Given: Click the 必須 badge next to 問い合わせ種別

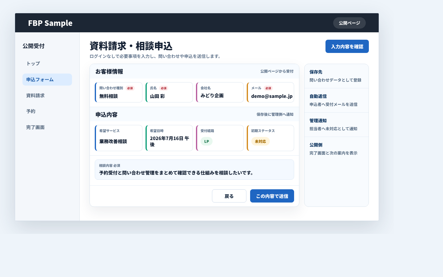Looking at the screenshot, I should [130, 88].
